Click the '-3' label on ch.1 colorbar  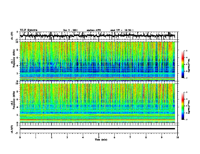(x=186, y=51)
